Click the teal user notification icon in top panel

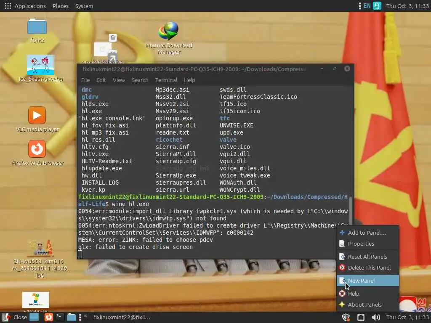point(377,6)
